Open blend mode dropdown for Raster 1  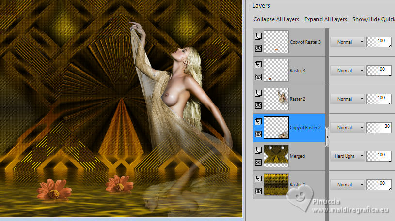348,185
